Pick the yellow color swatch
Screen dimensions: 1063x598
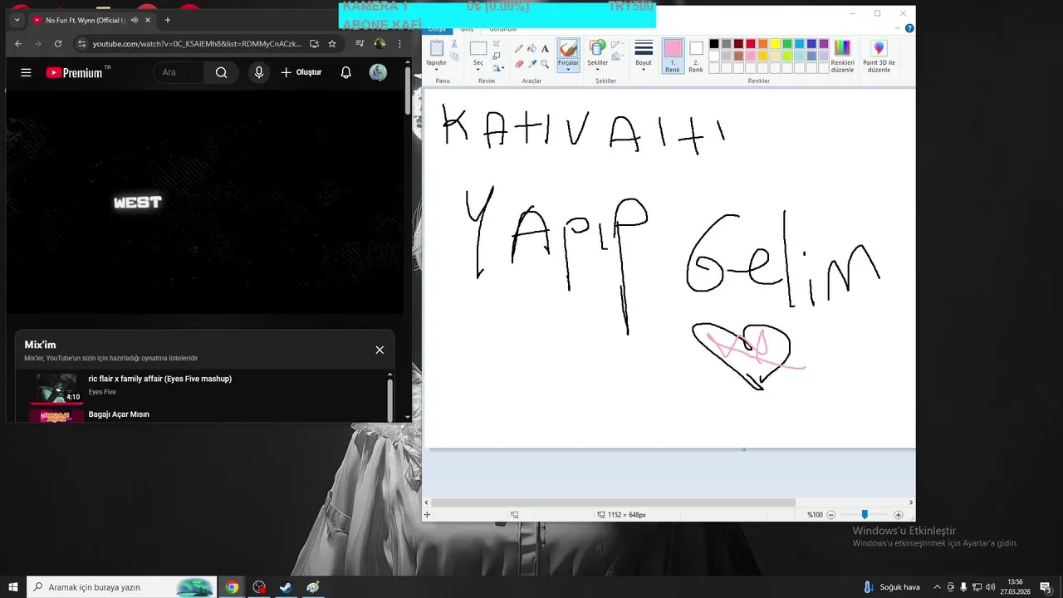pyautogui.click(x=775, y=44)
